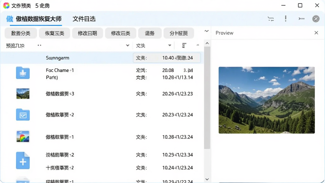Click the 恢复三类 filter button
This screenshot has width=325, height=183.
pos(55,33)
